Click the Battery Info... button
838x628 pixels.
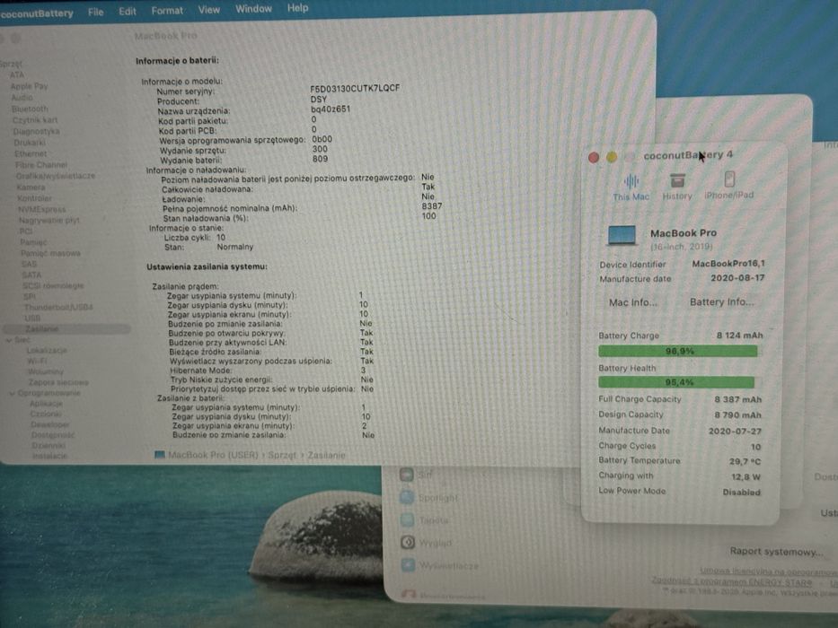tap(721, 301)
